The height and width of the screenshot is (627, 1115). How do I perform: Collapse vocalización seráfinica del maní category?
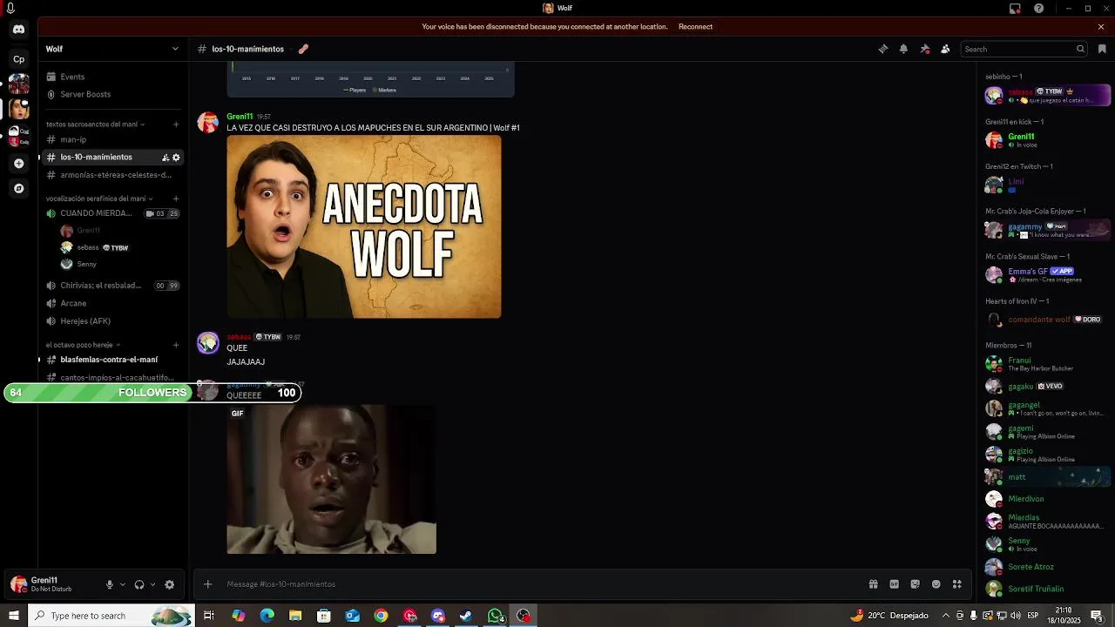[98, 199]
